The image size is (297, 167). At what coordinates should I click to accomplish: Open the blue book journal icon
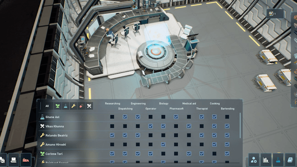[x=290, y=160]
